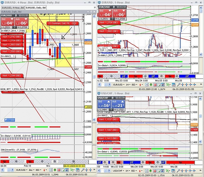Screen dimensions: 204x177
Task: Click yellow date marker 06.03.2009 03:51:53
Action: click(74, 166)
